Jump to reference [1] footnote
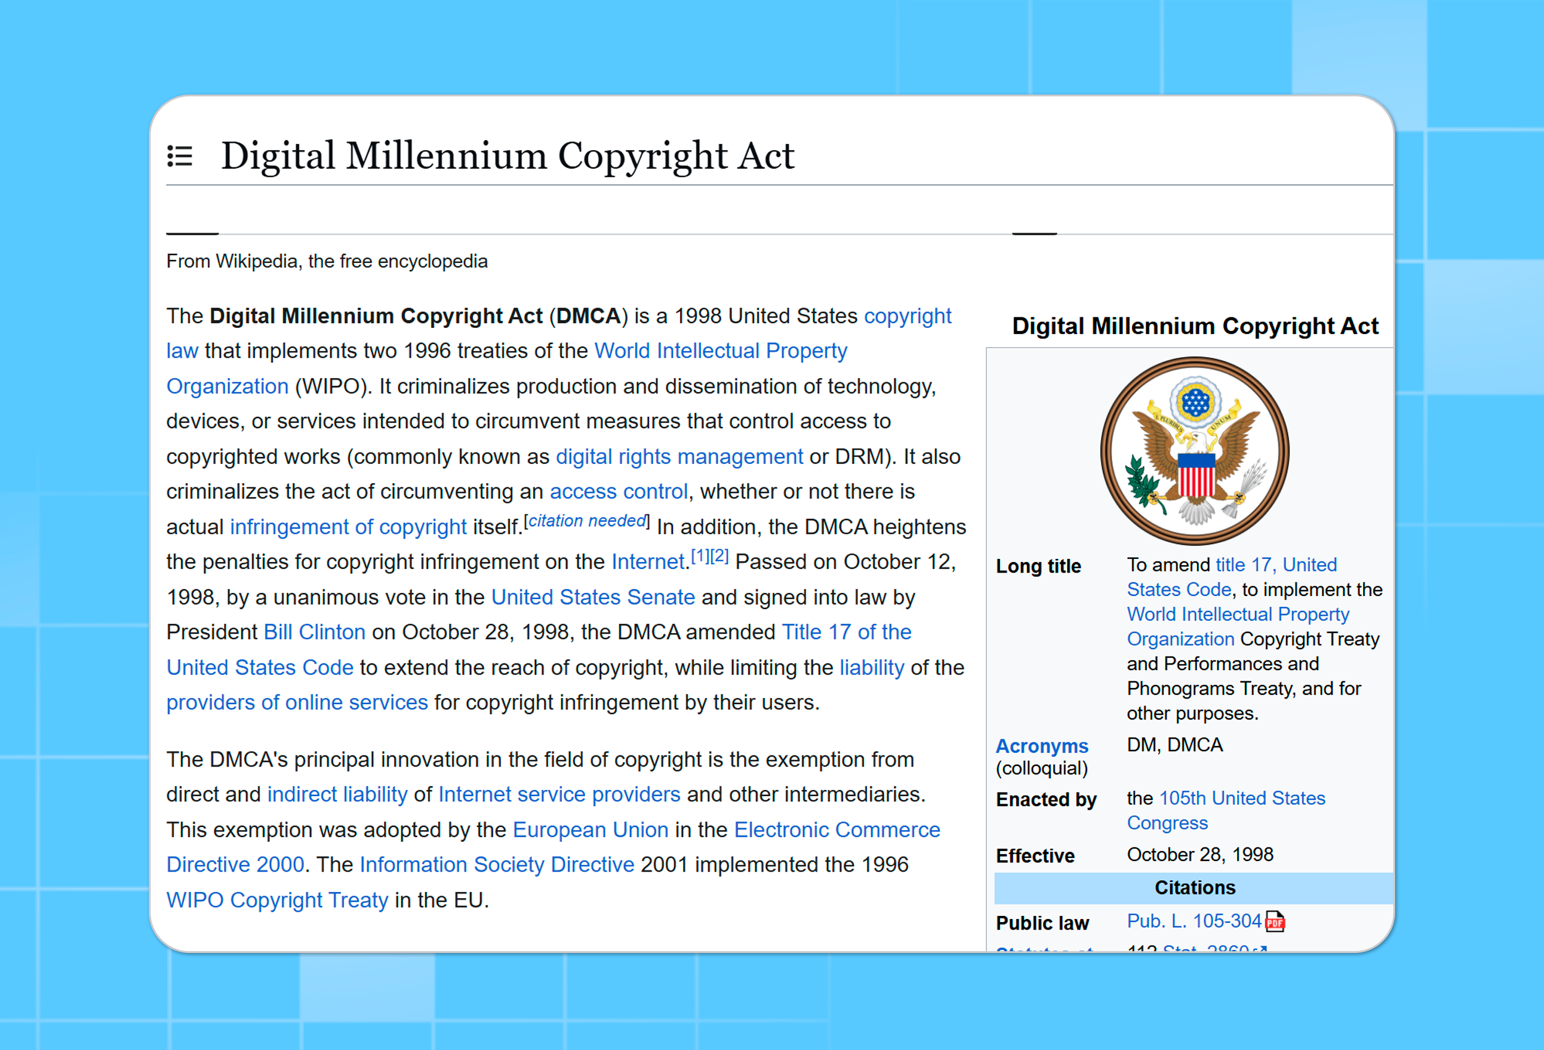 700,556
